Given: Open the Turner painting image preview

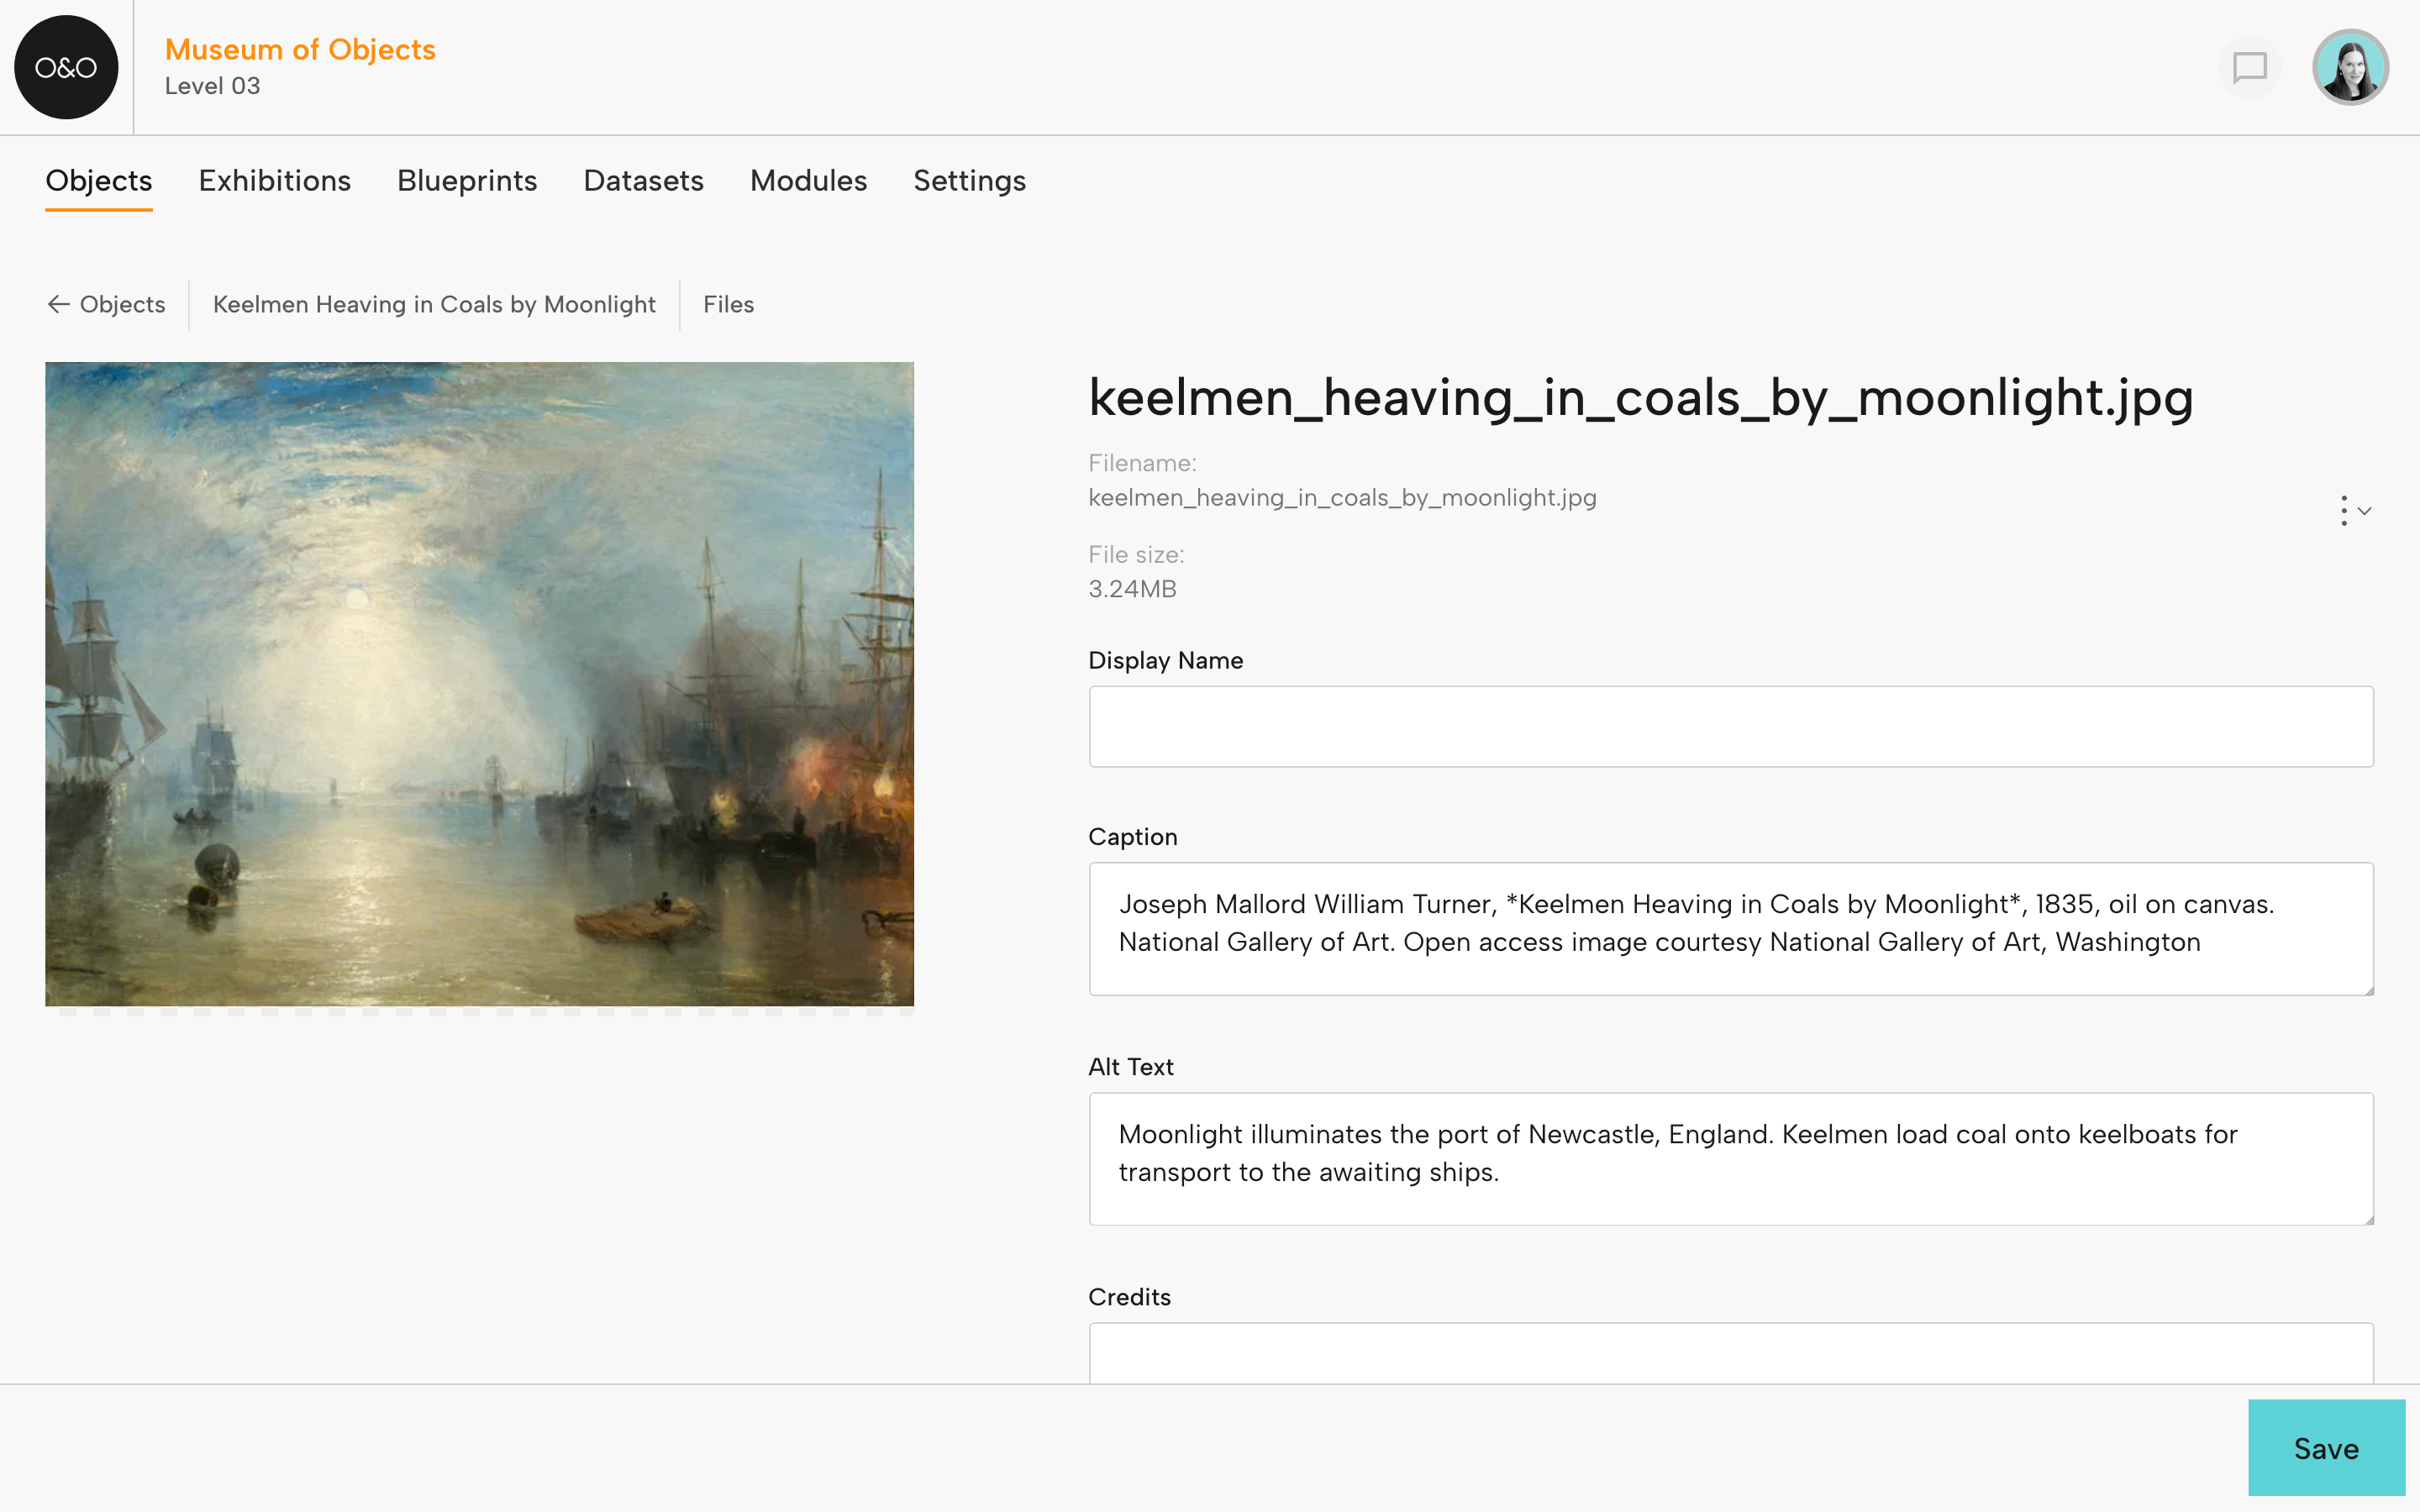Looking at the screenshot, I should pos(480,684).
